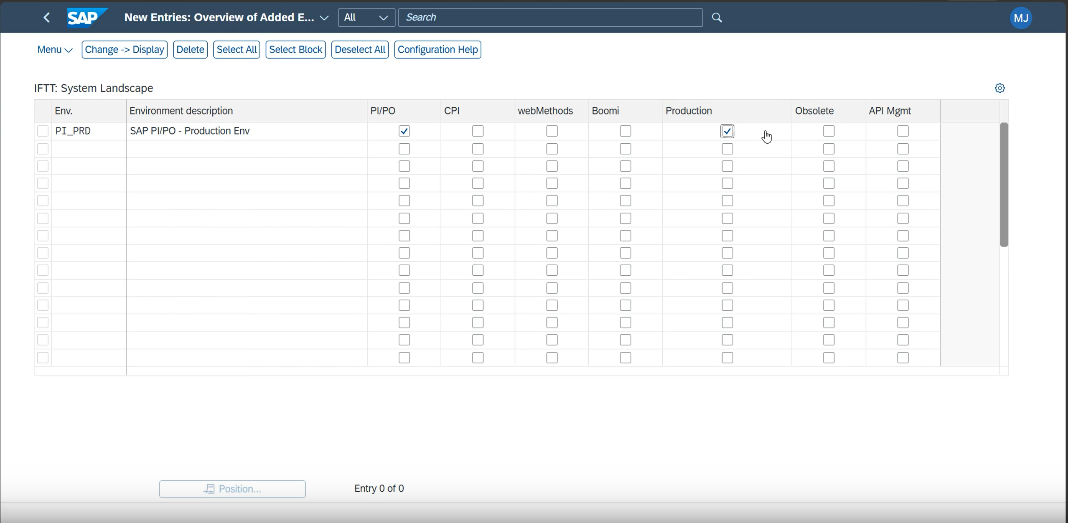Image resolution: width=1068 pixels, height=523 pixels.
Task: Click the Delete button
Action: point(190,50)
